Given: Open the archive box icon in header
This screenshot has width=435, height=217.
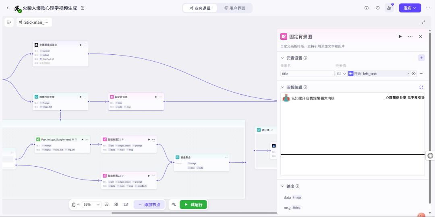Looking at the screenshot, I should pos(367,8).
